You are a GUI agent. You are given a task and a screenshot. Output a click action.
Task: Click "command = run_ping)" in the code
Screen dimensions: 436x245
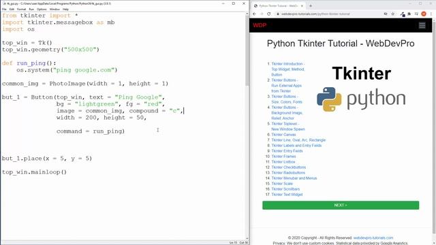91,131
